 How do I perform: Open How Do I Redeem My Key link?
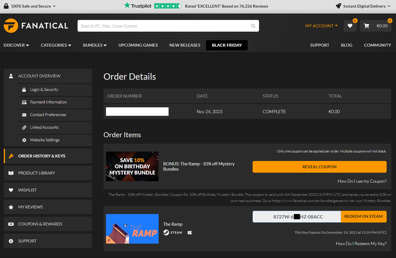[x=361, y=244]
